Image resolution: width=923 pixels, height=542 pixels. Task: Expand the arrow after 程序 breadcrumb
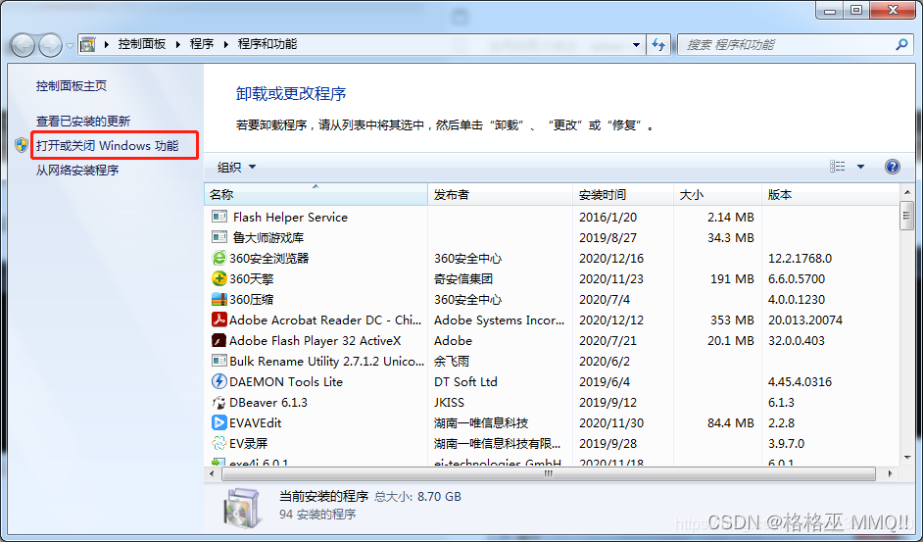[x=225, y=44]
